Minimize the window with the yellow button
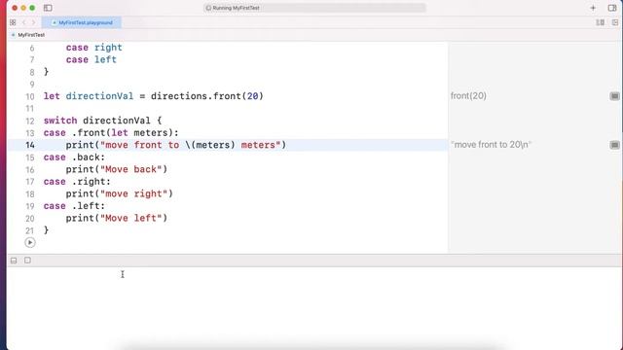The height and width of the screenshot is (350, 623). click(x=23, y=8)
